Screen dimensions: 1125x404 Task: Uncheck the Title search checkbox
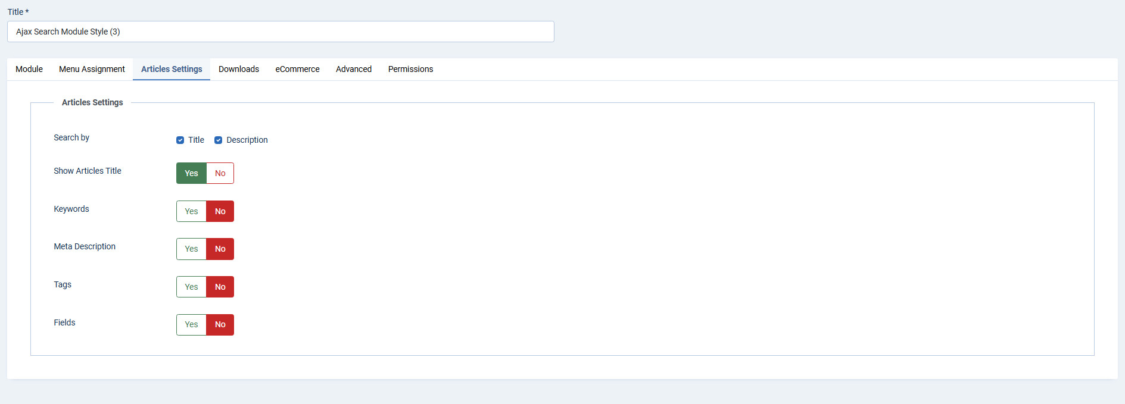[180, 140]
